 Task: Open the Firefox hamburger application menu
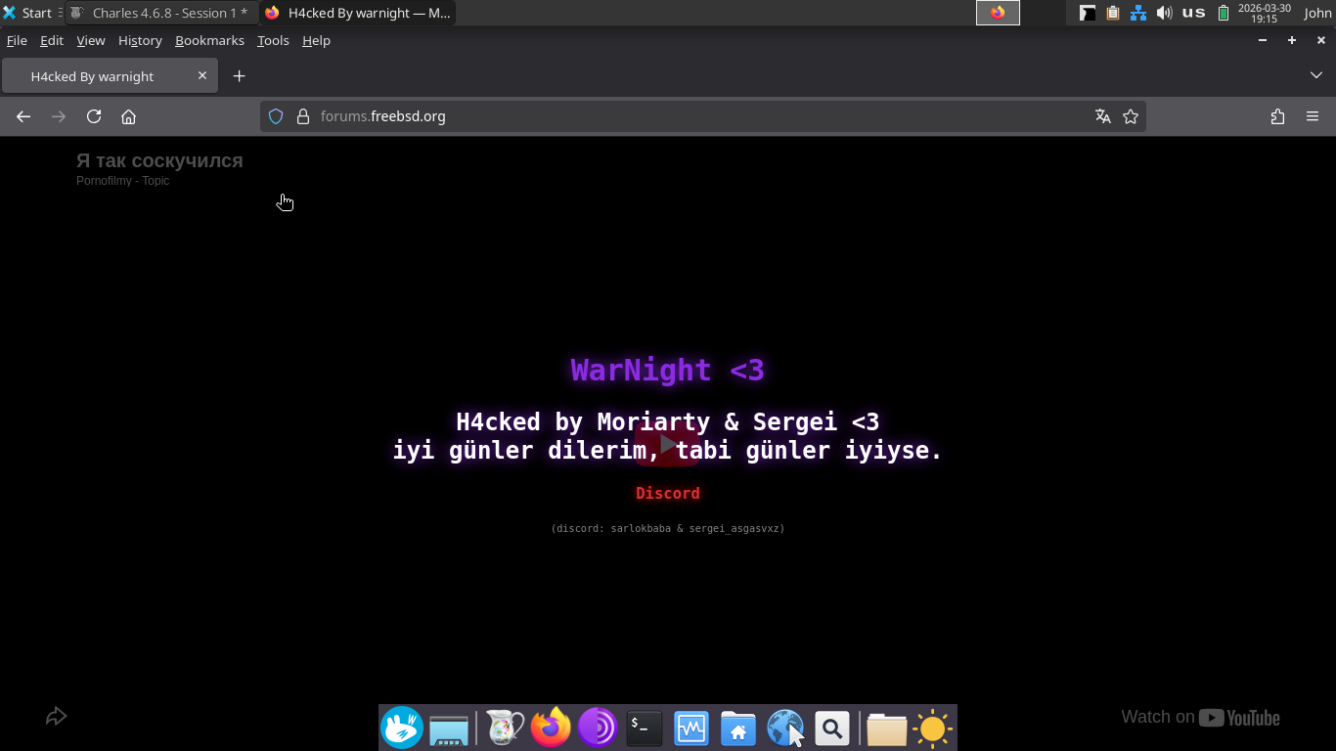click(1313, 116)
